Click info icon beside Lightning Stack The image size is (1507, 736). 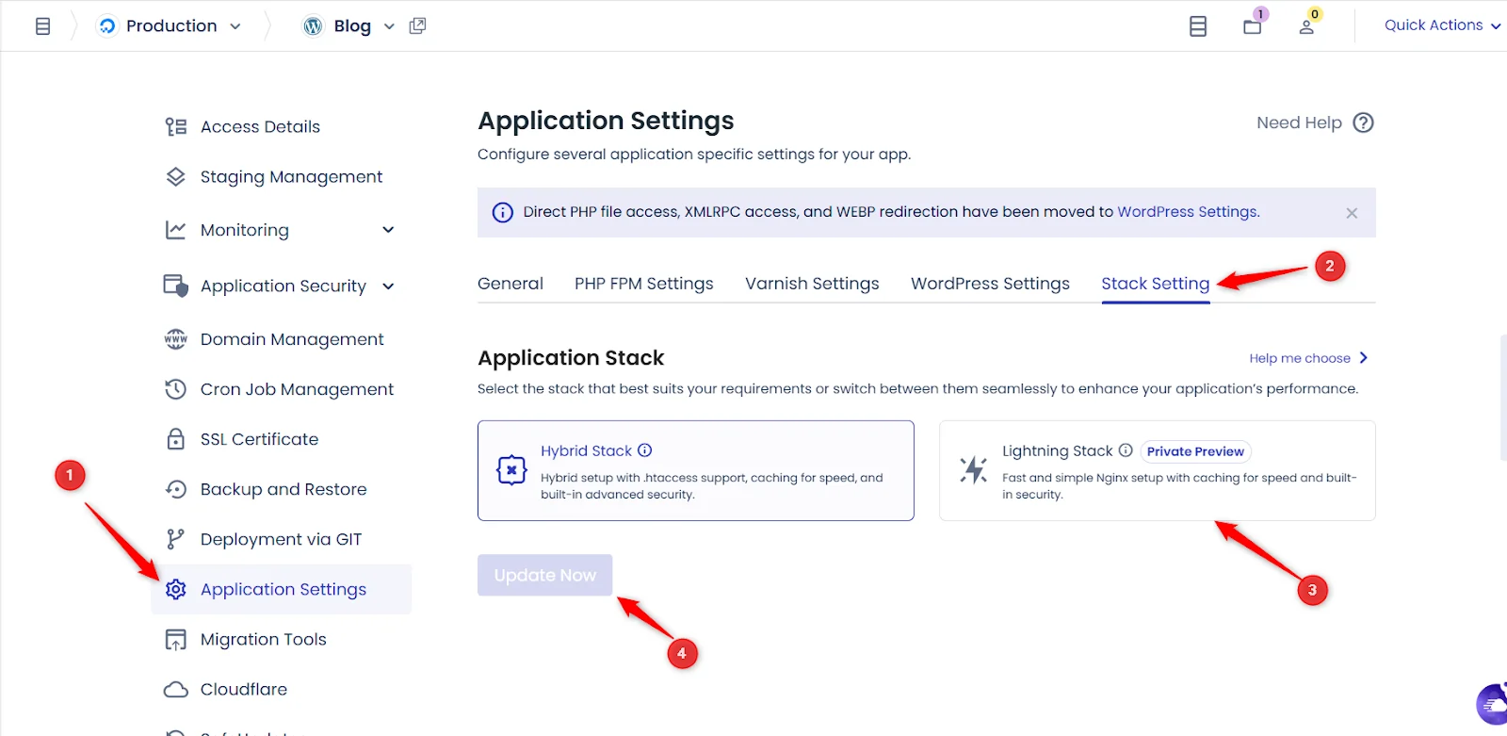[x=1126, y=450]
